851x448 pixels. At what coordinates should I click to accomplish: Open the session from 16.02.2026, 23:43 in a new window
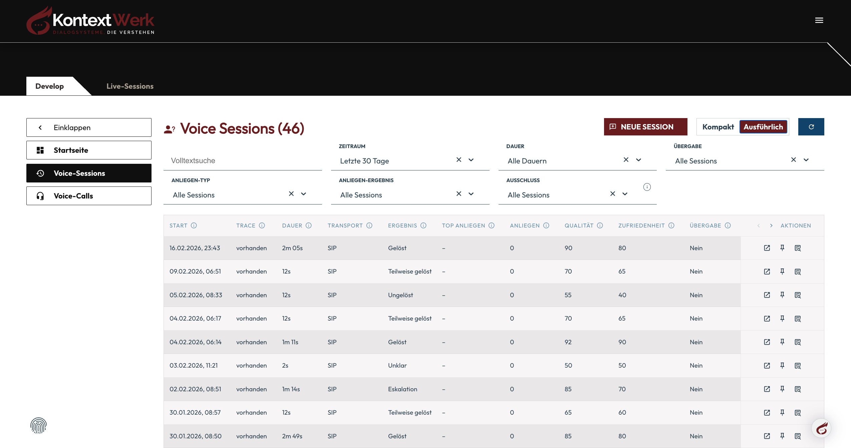pos(767,248)
